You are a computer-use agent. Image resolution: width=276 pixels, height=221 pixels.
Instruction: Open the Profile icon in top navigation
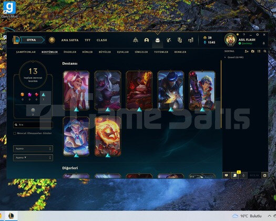[147, 40]
